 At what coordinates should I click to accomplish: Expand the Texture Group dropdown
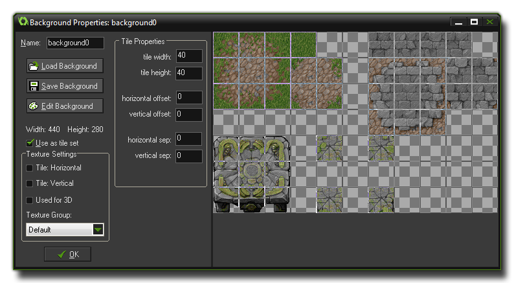click(98, 229)
